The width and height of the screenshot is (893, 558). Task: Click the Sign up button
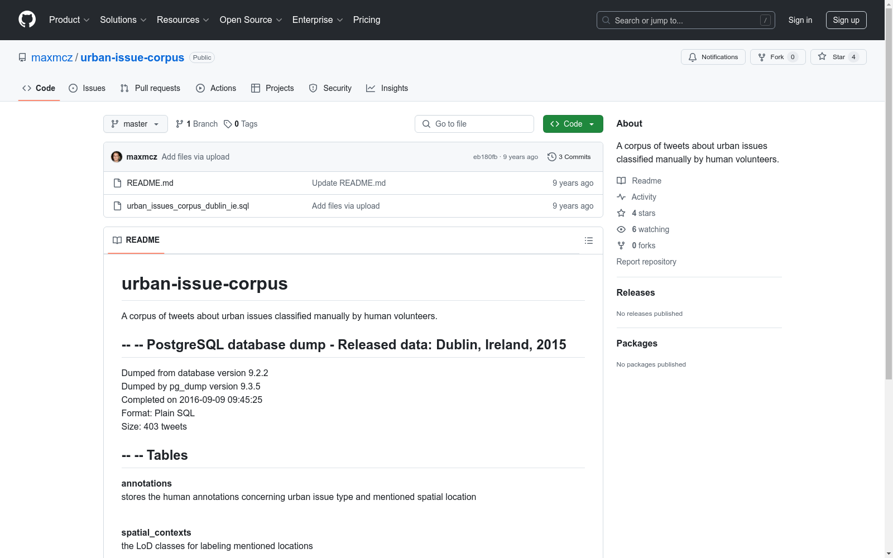click(846, 20)
